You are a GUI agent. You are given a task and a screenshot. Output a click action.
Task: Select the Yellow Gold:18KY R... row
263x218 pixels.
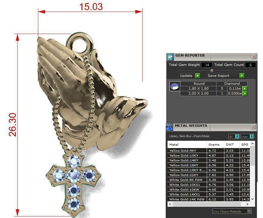tap(209, 170)
